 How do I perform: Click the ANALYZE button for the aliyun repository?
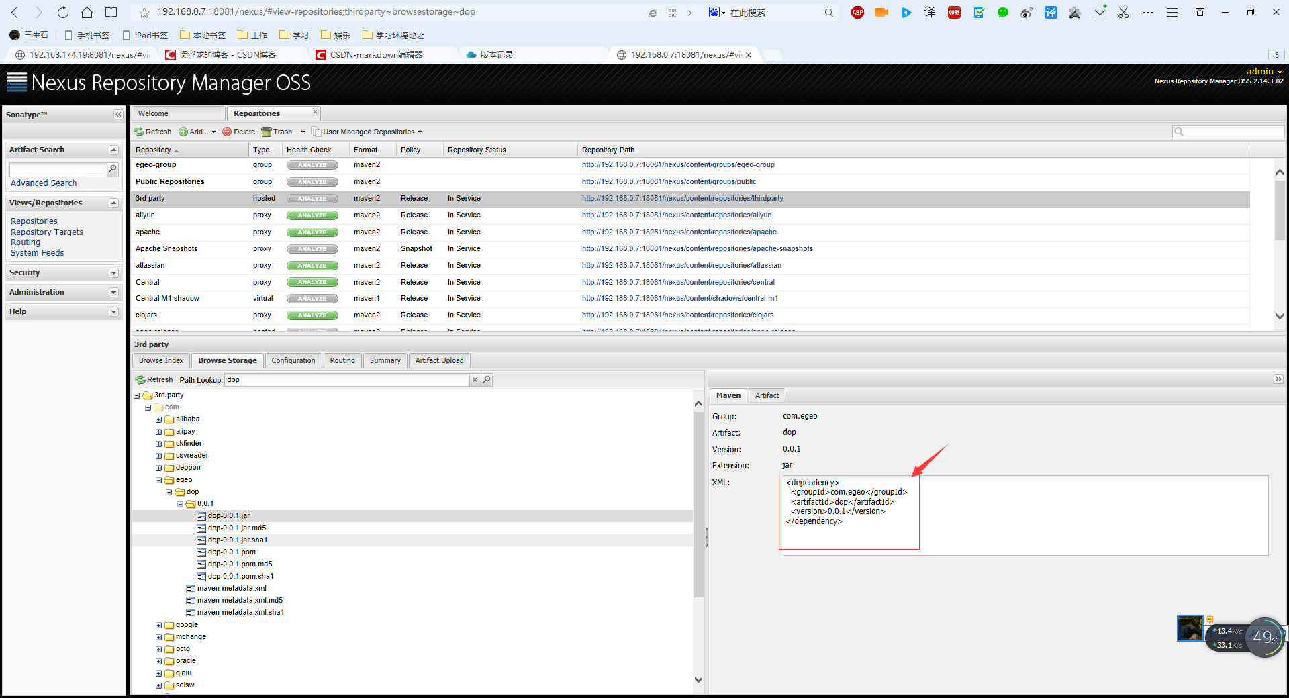coord(312,215)
